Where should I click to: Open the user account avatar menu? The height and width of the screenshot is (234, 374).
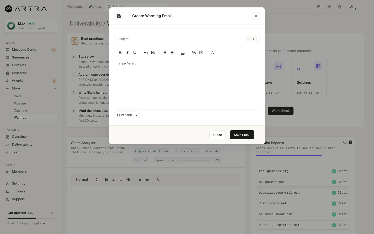coord(352,7)
